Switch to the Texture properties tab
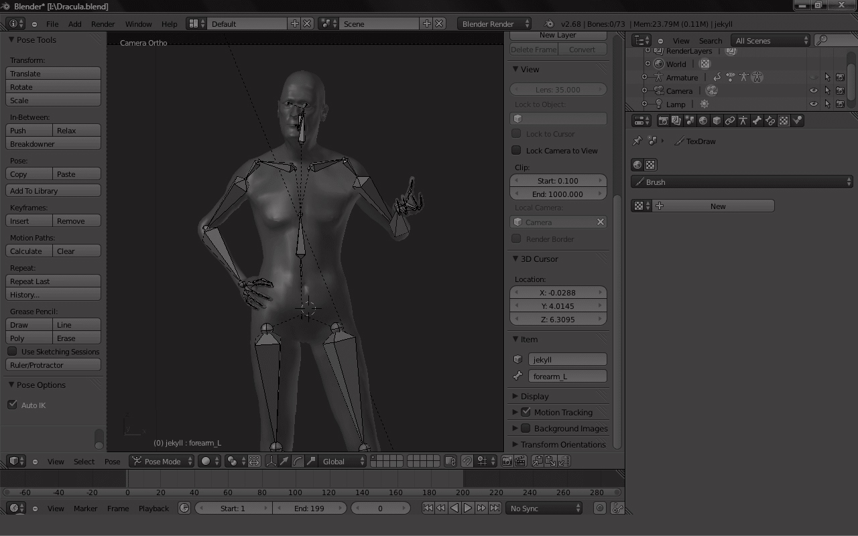This screenshot has height=536, width=858. tap(784, 121)
